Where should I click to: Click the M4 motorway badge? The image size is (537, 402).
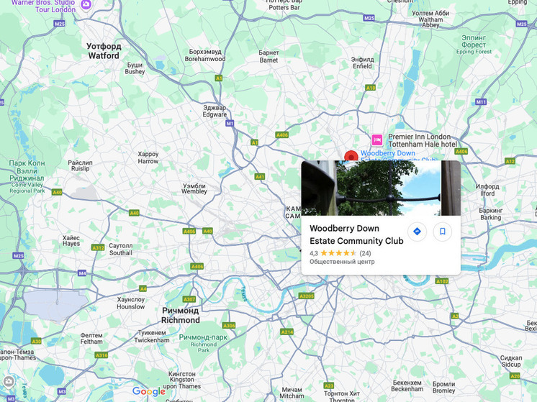(x=82, y=273)
